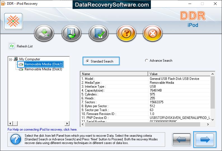222x151 pixels.
Task: Click the '7. Sectors :' row
Action: (x=145, y=102)
